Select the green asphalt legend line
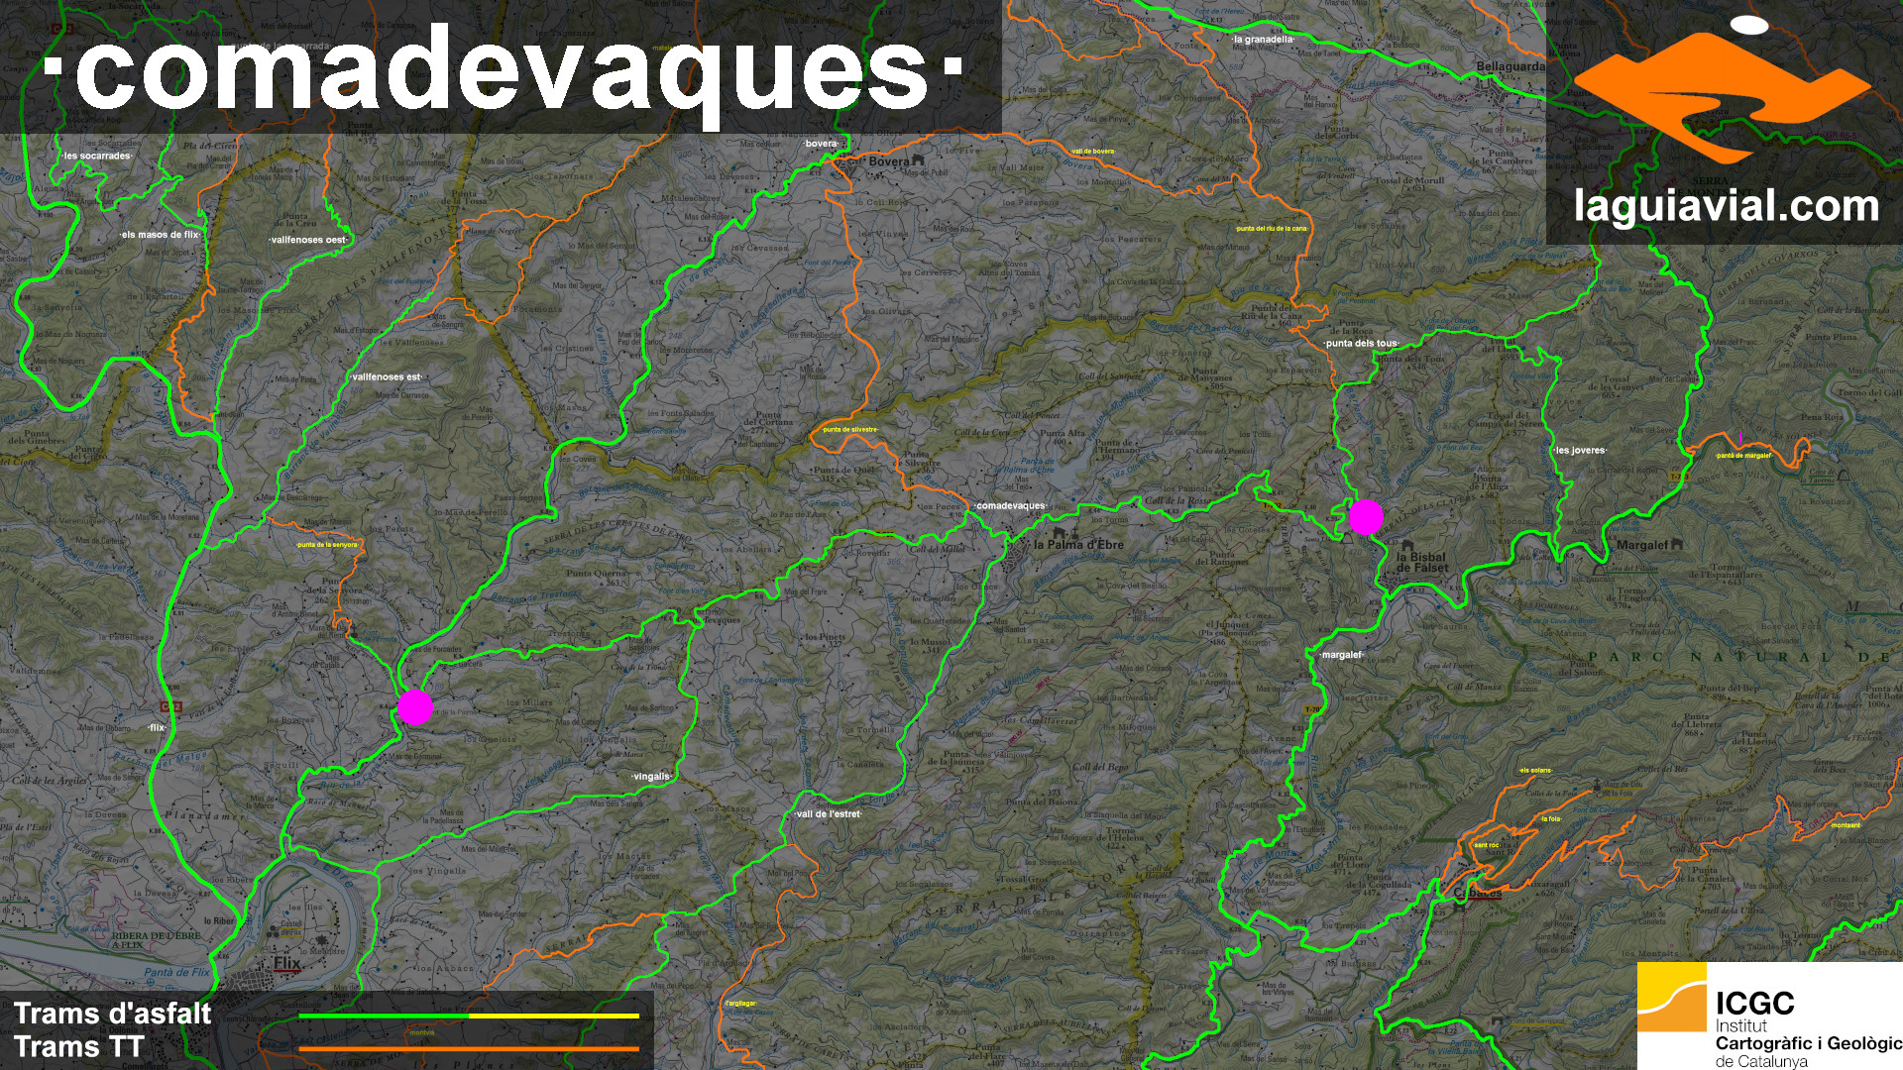 coord(383,1016)
